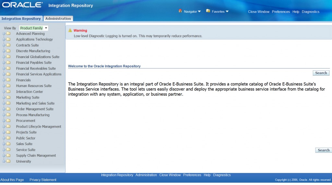Click the lower Search button

(324, 150)
